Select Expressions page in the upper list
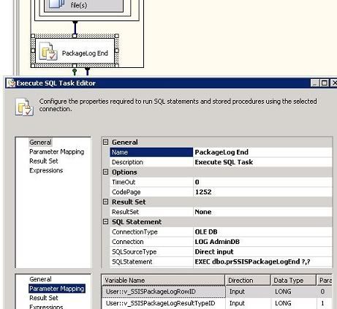Image resolution: width=337 pixels, height=309 pixels. click(46, 170)
